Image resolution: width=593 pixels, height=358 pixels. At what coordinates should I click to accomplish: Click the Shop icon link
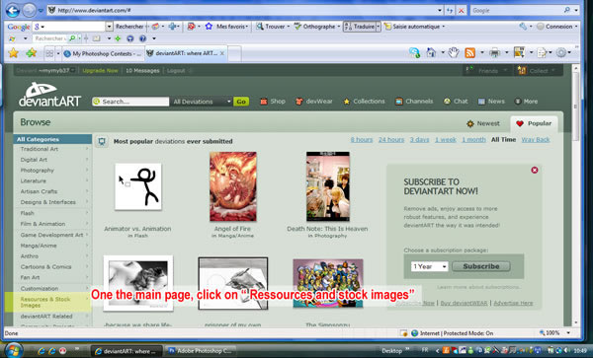pos(273,102)
